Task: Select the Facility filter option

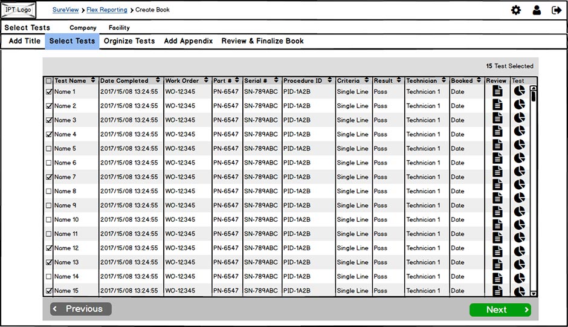Action: tap(119, 28)
